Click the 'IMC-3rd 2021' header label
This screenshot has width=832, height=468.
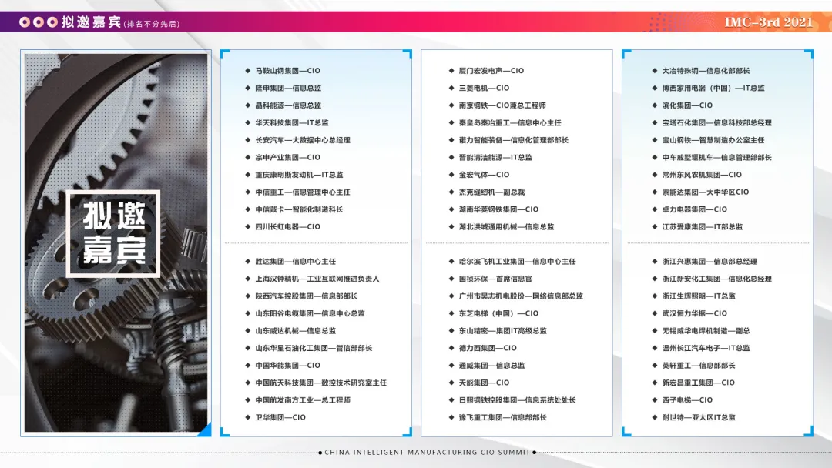(x=768, y=22)
